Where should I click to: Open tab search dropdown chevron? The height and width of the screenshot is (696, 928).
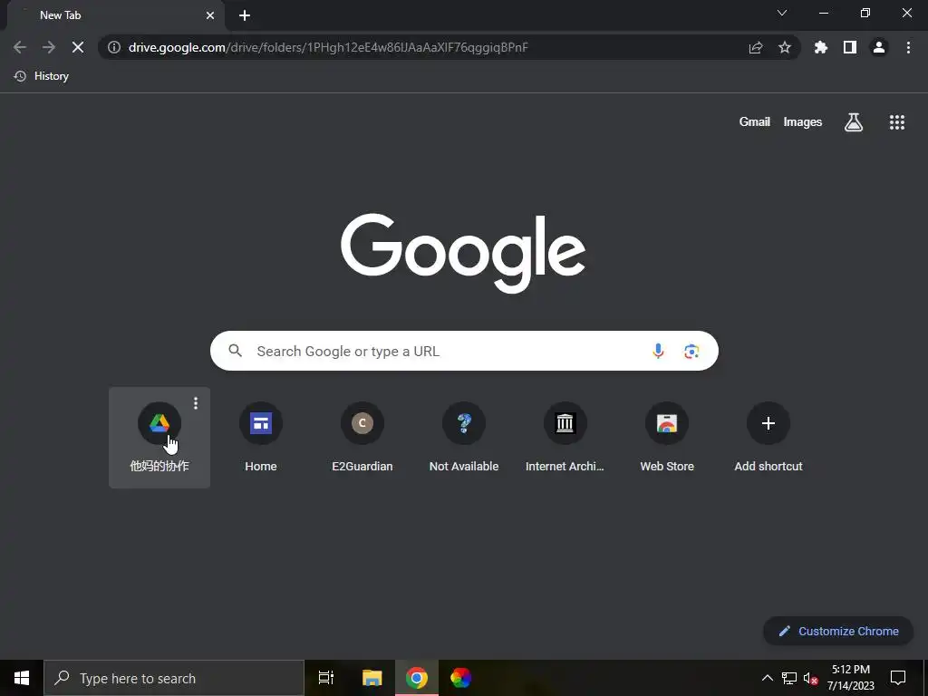[782, 13]
